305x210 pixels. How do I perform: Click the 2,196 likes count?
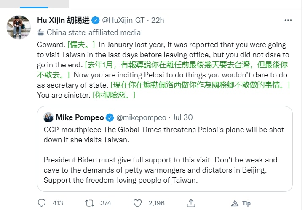[156, 203]
